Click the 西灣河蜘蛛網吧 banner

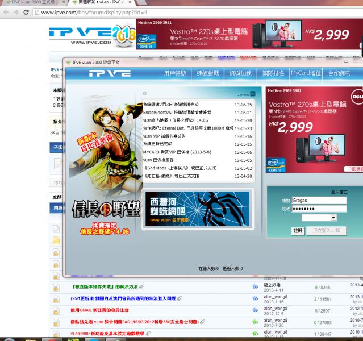click(197, 209)
